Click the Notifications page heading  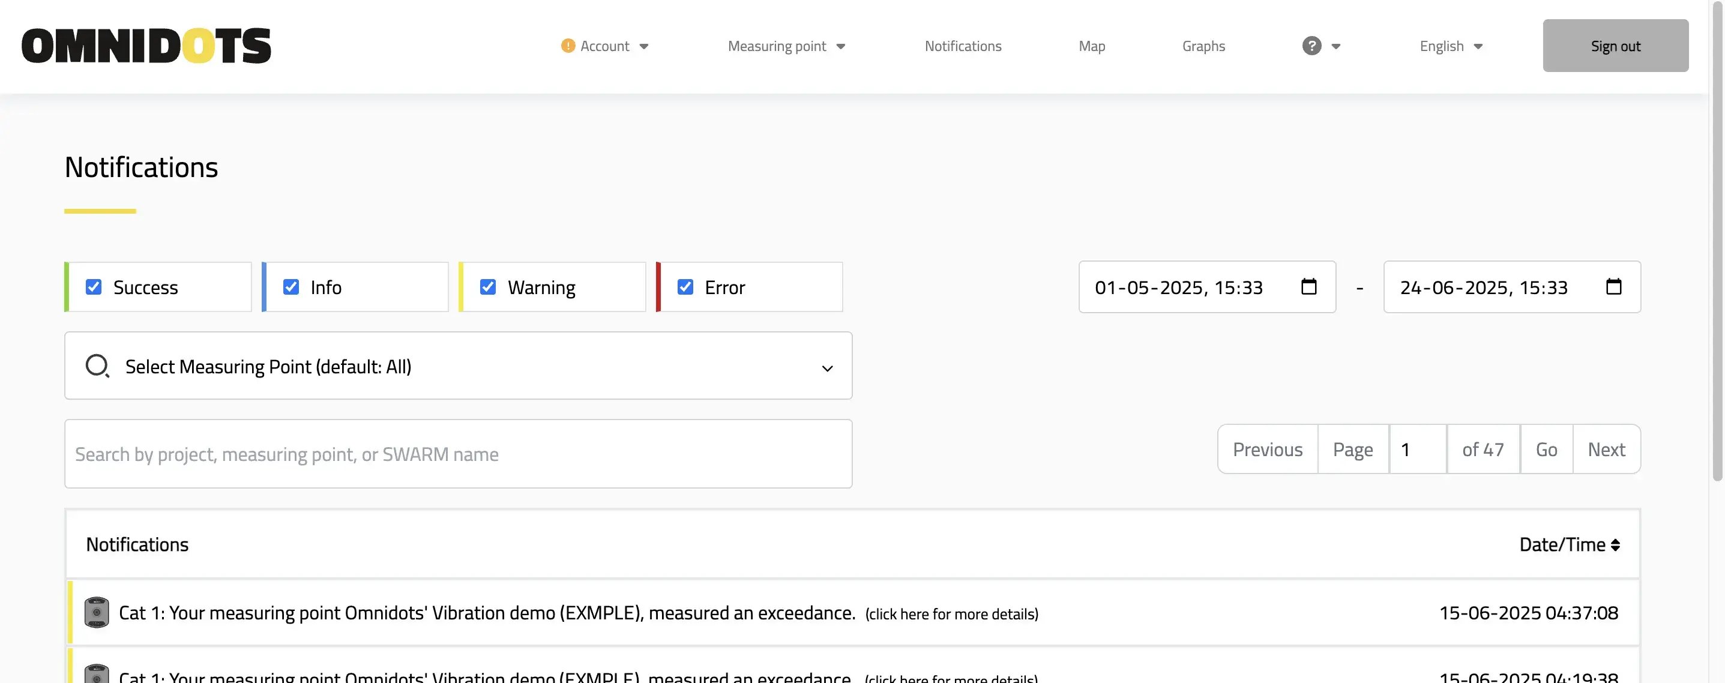coord(141,167)
